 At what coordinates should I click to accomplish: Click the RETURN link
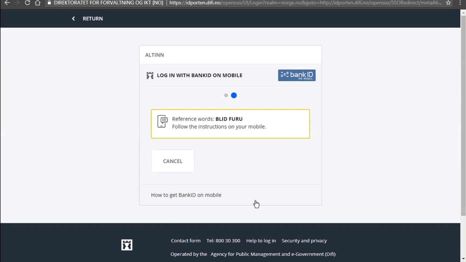[x=92, y=19]
